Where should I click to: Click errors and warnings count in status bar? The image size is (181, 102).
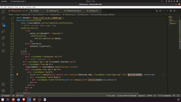pyautogui.click(x=20, y=96)
